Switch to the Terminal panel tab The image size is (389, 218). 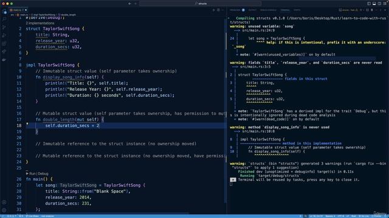(x=285, y=10)
